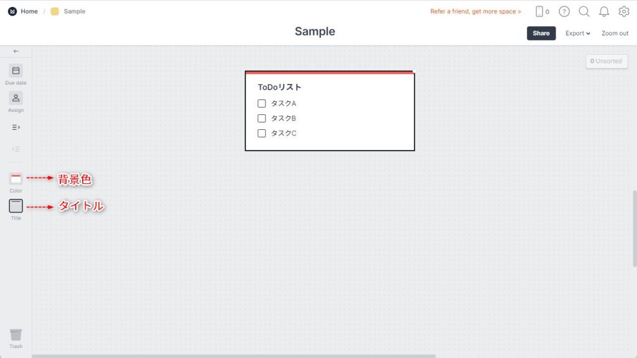Check the タスクC checkbox
The image size is (637, 358).
[x=262, y=134]
